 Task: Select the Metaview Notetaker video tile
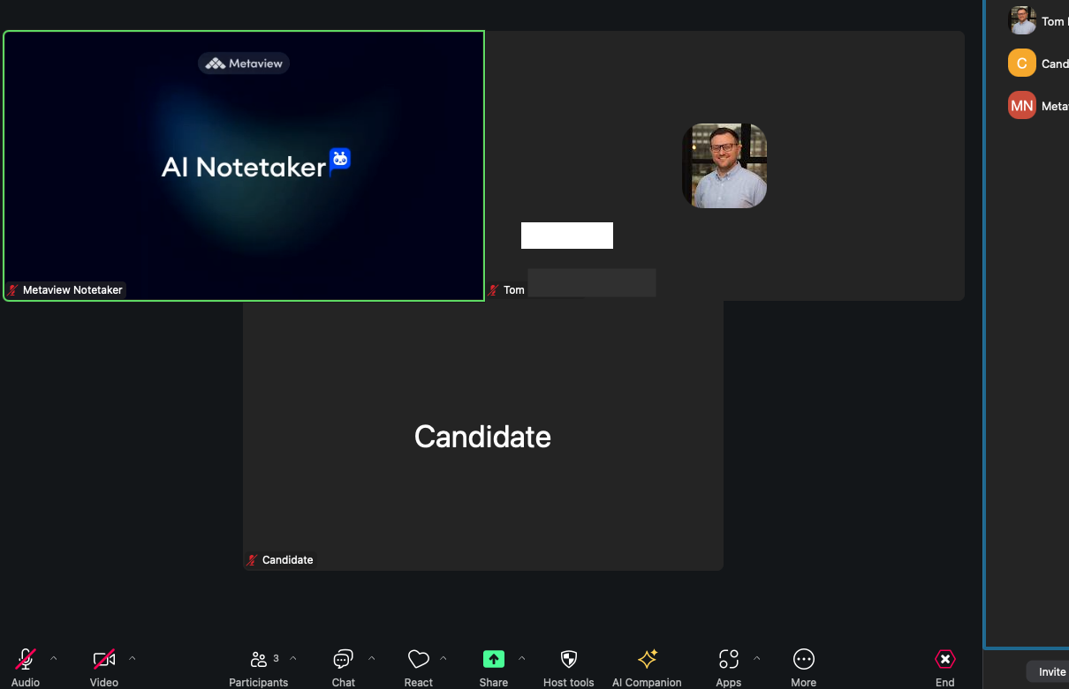click(244, 166)
